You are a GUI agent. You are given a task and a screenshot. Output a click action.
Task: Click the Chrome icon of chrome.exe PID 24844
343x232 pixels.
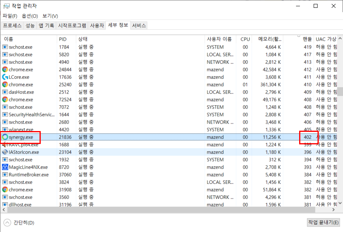coord(5,70)
